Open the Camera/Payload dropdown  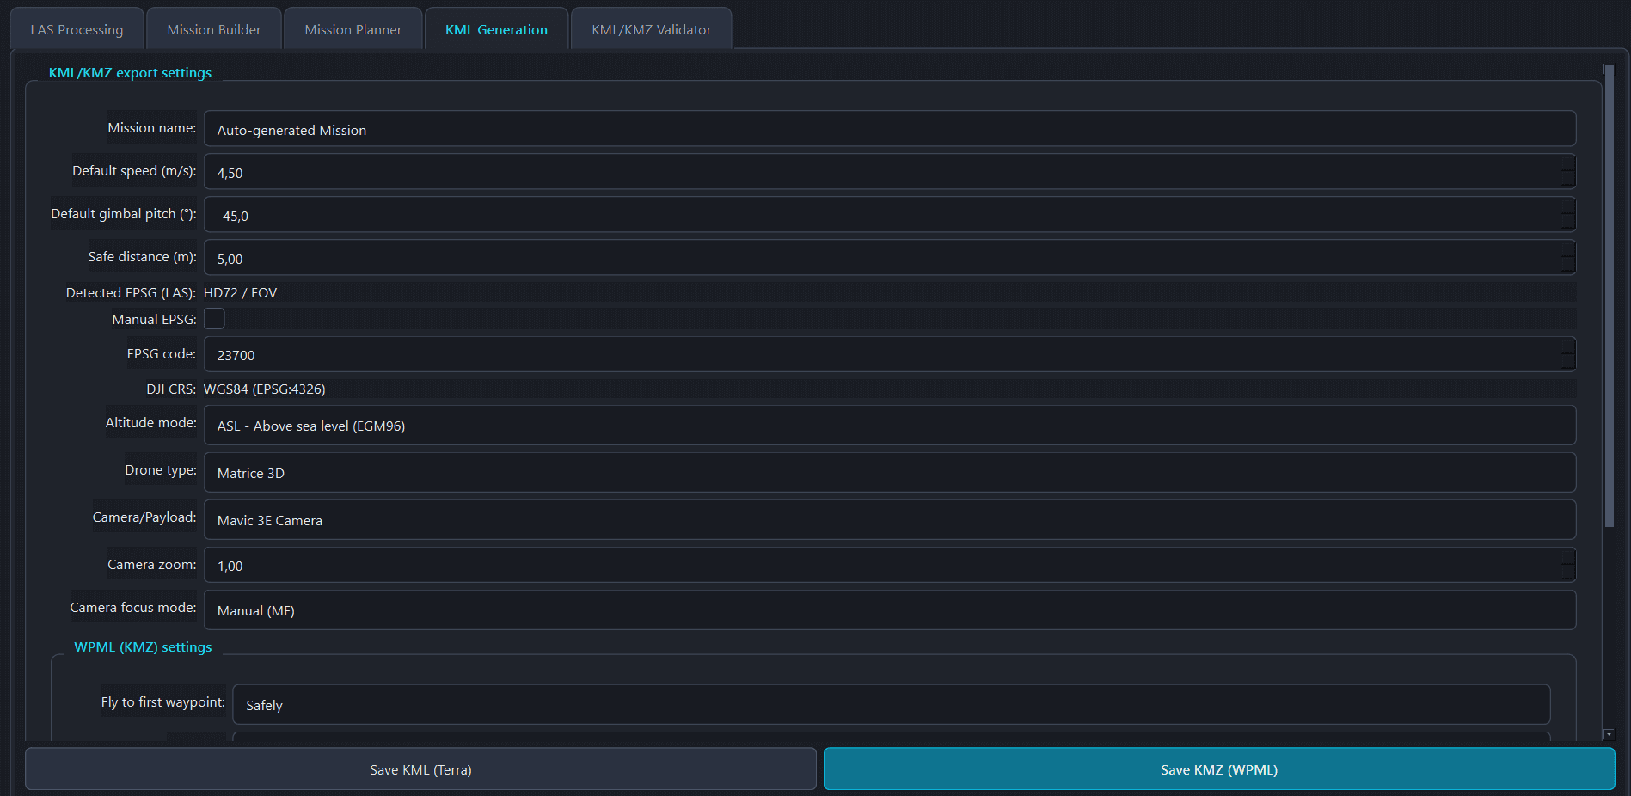pyautogui.click(x=889, y=520)
